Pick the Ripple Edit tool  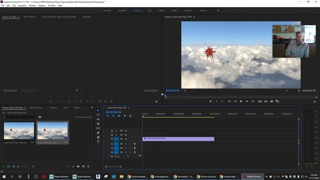(98, 119)
